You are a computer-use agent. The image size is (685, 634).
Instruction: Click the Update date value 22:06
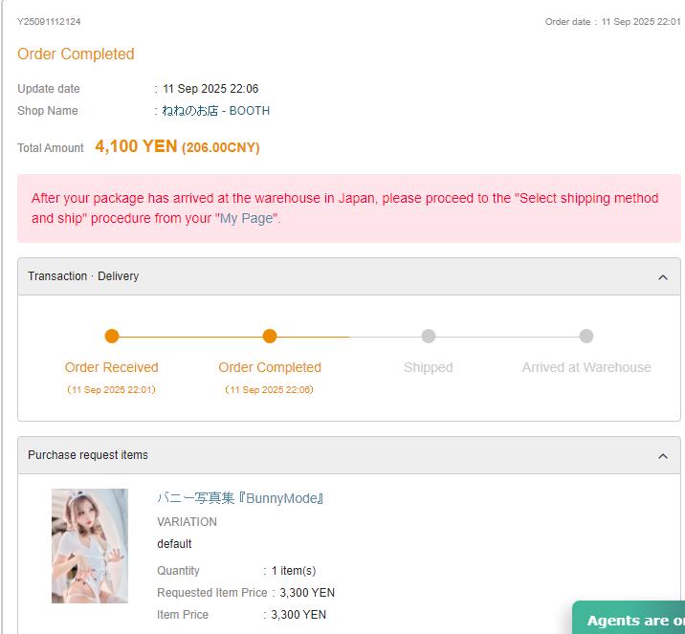click(x=210, y=89)
